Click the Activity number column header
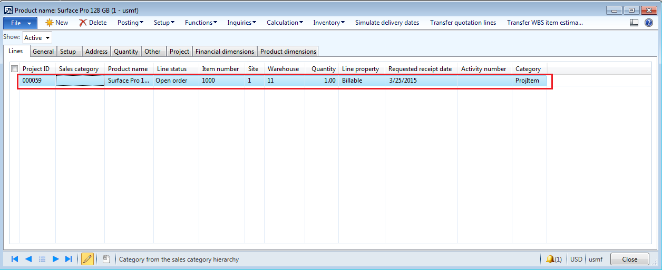The height and width of the screenshot is (270, 662). pyautogui.click(x=485, y=69)
